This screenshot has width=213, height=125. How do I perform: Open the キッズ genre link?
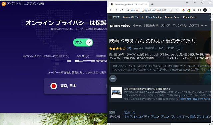click(128, 117)
